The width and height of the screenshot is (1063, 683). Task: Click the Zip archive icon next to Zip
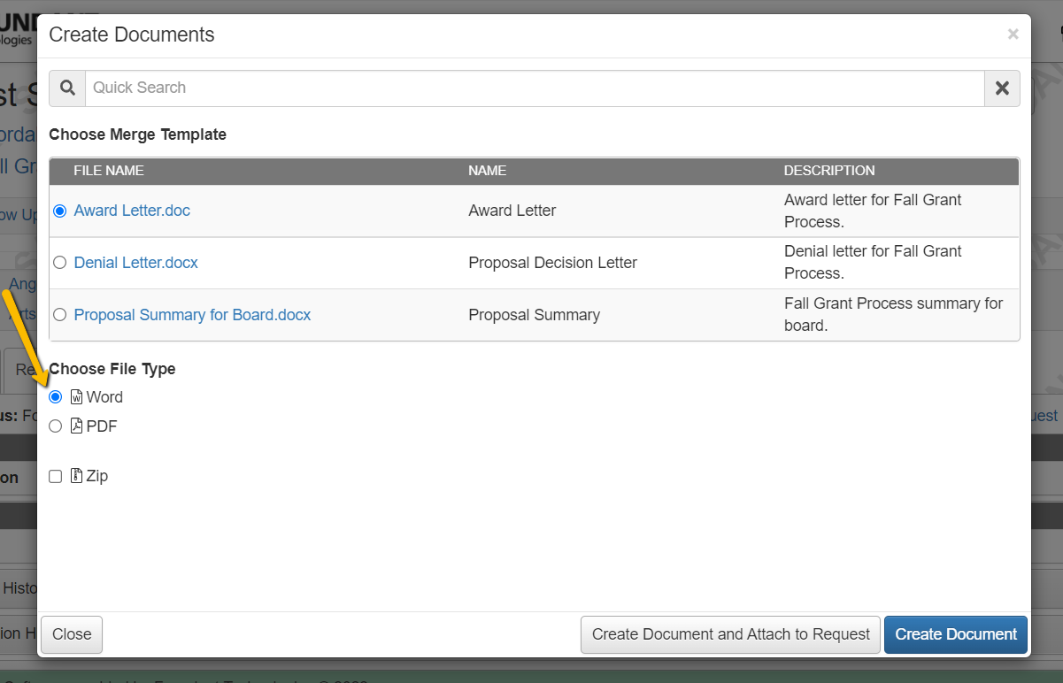(x=75, y=476)
